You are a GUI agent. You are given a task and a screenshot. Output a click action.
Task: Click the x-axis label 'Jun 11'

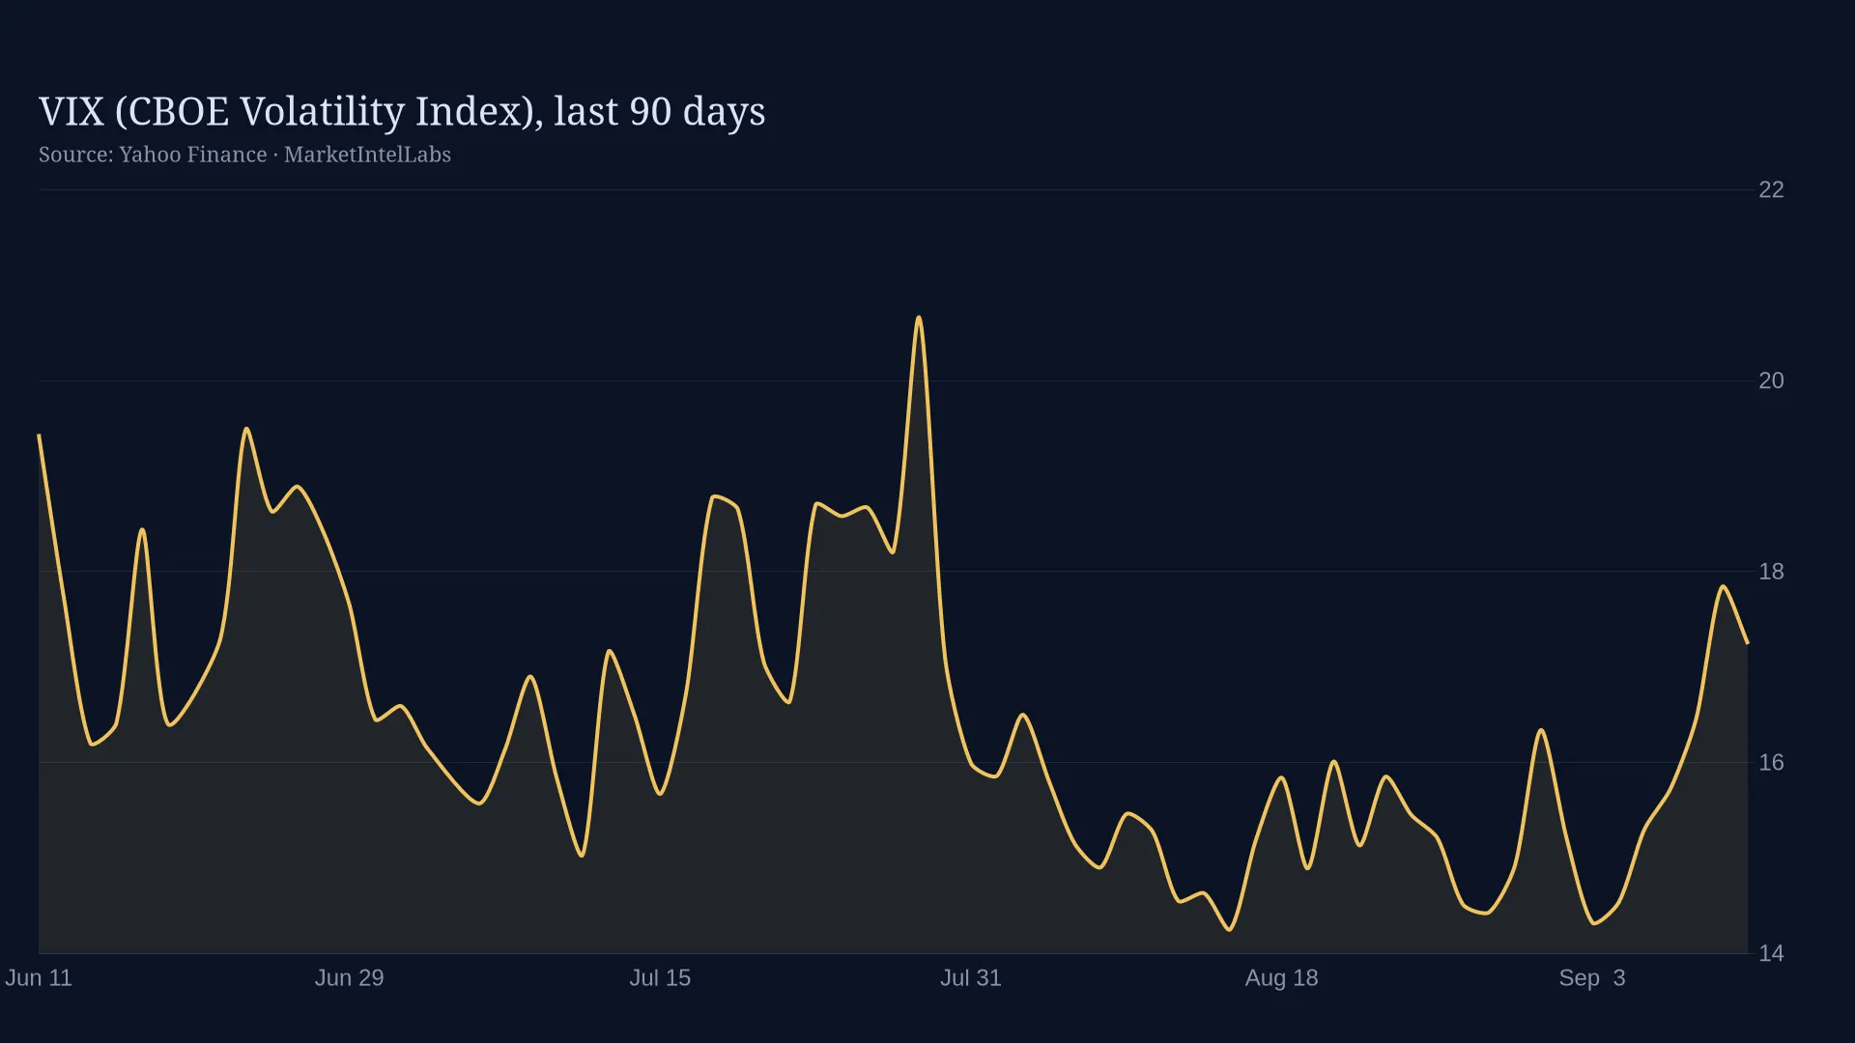pyautogui.click(x=39, y=977)
